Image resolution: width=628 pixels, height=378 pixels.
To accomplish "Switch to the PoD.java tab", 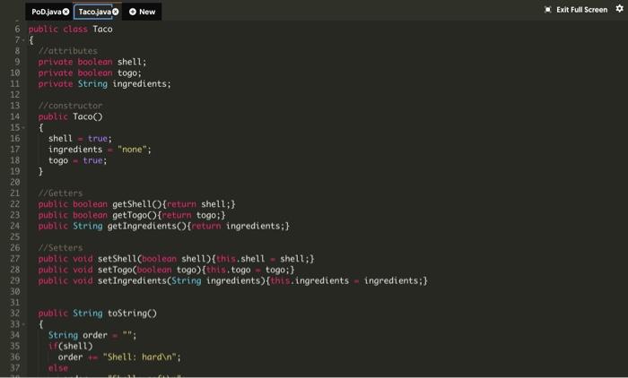I will click(46, 12).
